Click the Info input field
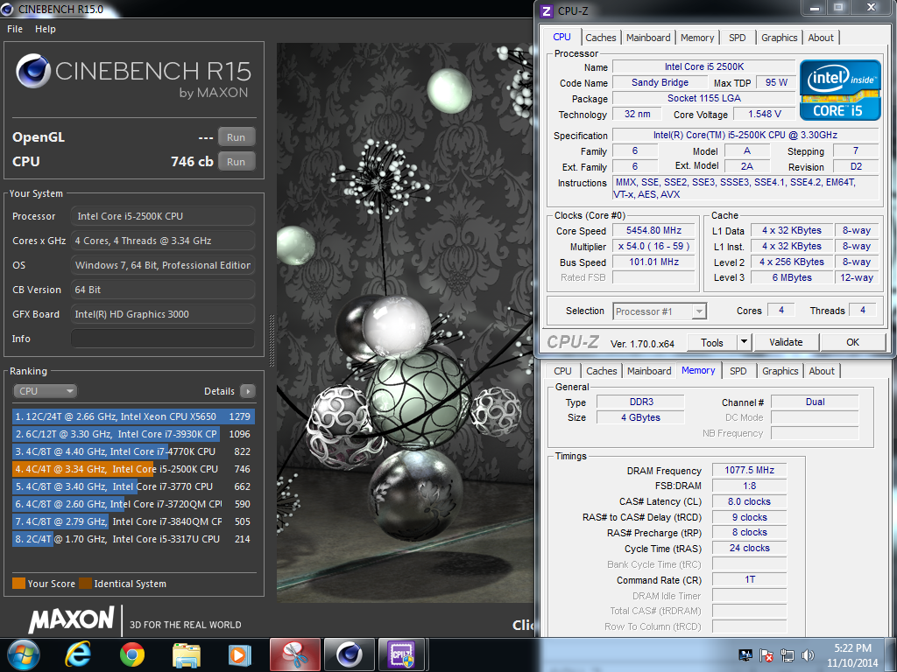 (163, 339)
